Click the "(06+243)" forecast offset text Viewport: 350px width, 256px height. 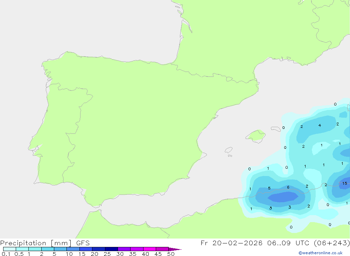(x=332, y=243)
